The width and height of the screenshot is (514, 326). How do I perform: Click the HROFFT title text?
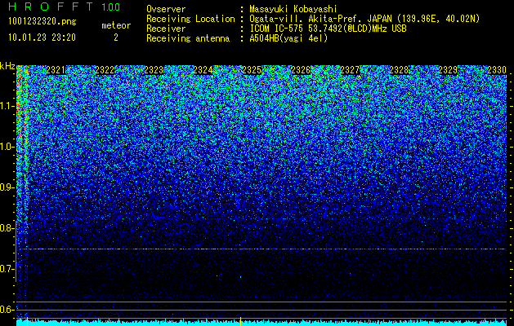pyautogui.click(x=51, y=7)
